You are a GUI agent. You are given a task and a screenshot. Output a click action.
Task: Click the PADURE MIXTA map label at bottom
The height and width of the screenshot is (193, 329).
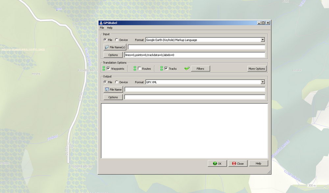(x=82, y=166)
